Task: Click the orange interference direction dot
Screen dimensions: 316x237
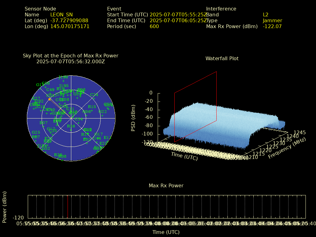Action: [49, 99]
